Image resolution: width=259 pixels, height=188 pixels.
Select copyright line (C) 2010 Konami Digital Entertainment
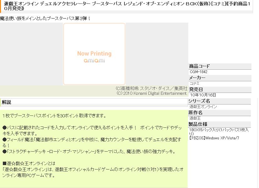coord(152,93)
